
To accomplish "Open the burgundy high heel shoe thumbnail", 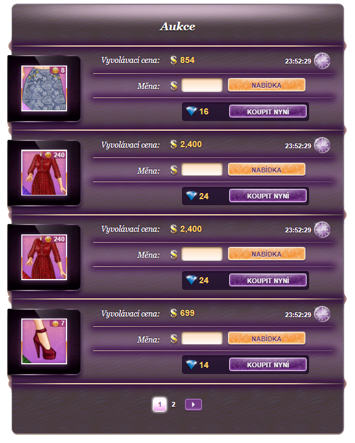I will pyautogui.click(x=44, y=341).
